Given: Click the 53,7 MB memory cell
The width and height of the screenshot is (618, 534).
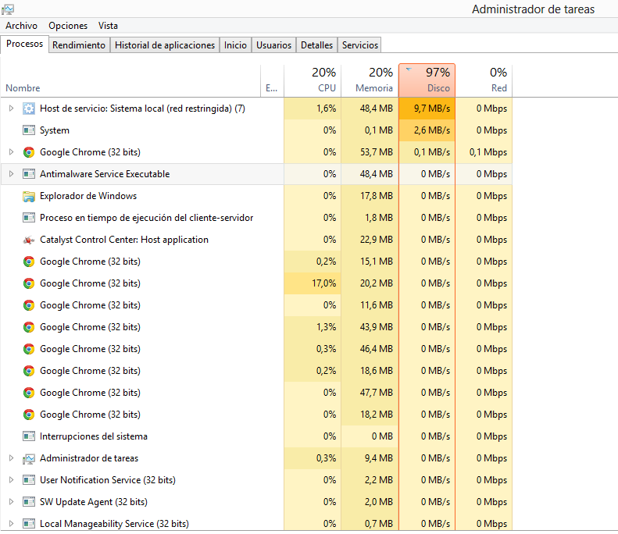Looking at the screenshot, I should [x=370, y=152].
